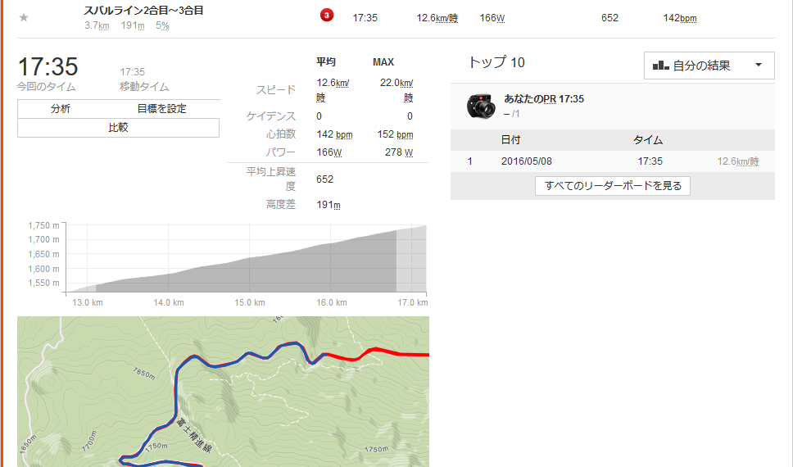
Task: Click the 富士精進線 road label on the map
Action: 193,434
